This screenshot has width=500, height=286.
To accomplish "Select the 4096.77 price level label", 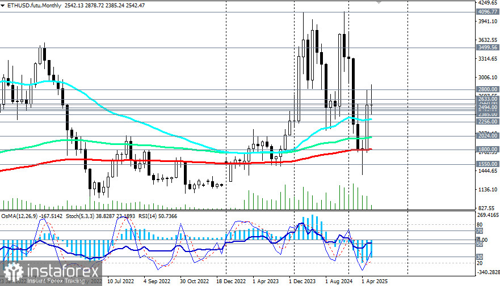I will (488, 11).
